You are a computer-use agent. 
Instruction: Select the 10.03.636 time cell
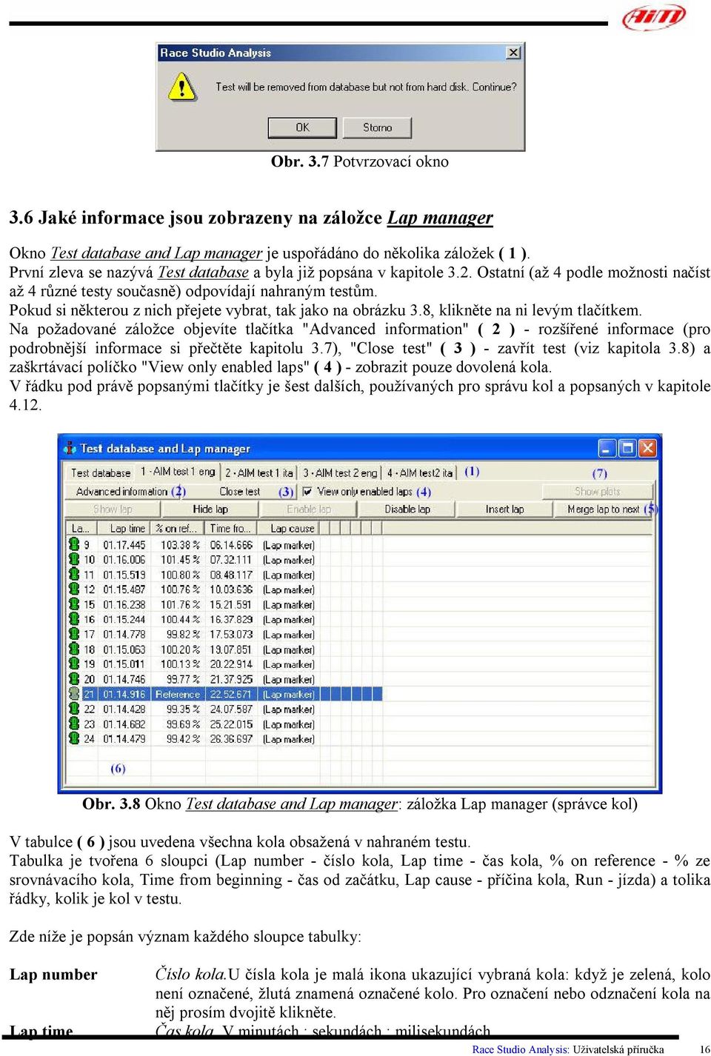coord(231,589)
